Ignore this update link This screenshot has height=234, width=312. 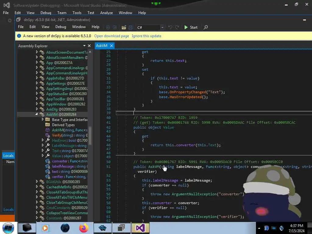[147, 36]
